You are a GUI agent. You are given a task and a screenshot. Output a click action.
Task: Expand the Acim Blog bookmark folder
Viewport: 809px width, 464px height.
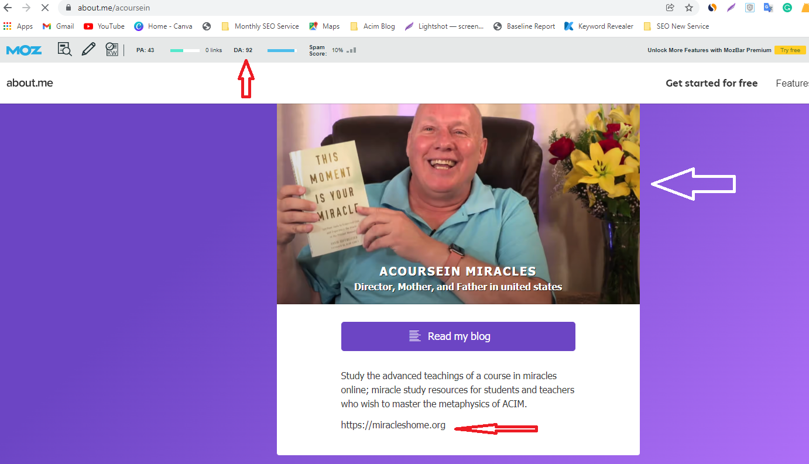tap(372, 26)
